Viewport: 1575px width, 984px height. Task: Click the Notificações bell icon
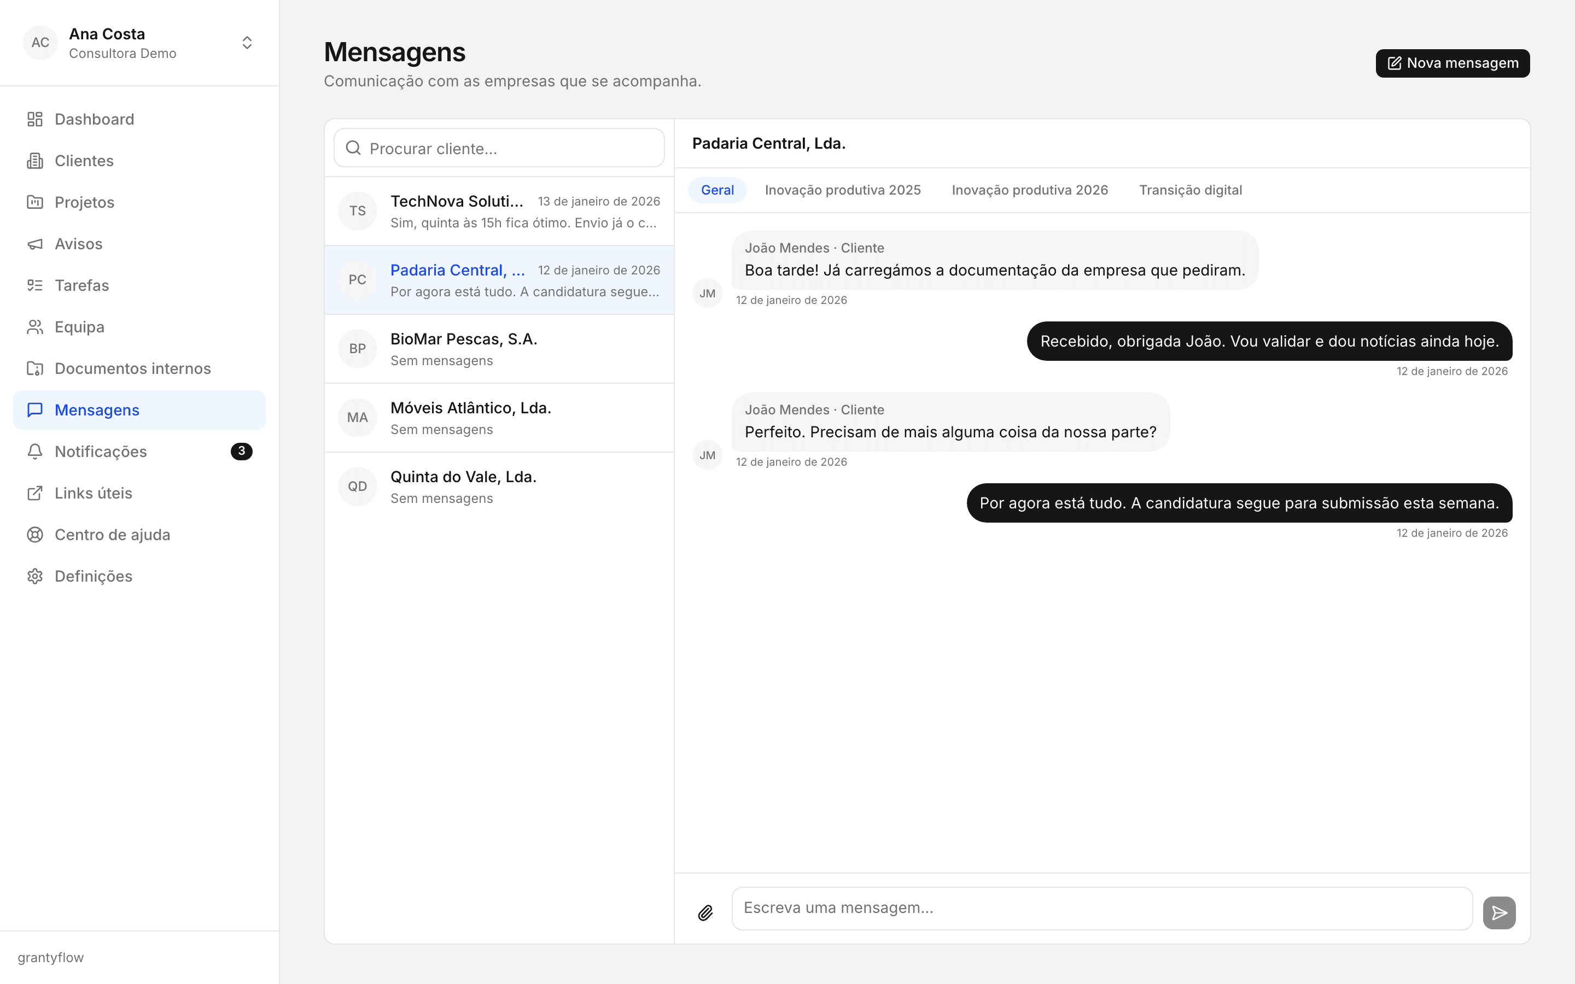click(35, 452)
